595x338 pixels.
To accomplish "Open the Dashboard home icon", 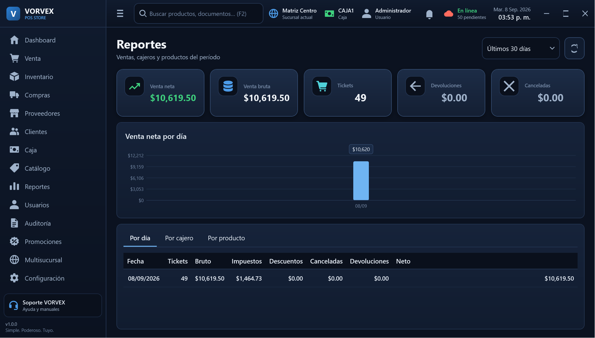I will (x=14, y=40).
